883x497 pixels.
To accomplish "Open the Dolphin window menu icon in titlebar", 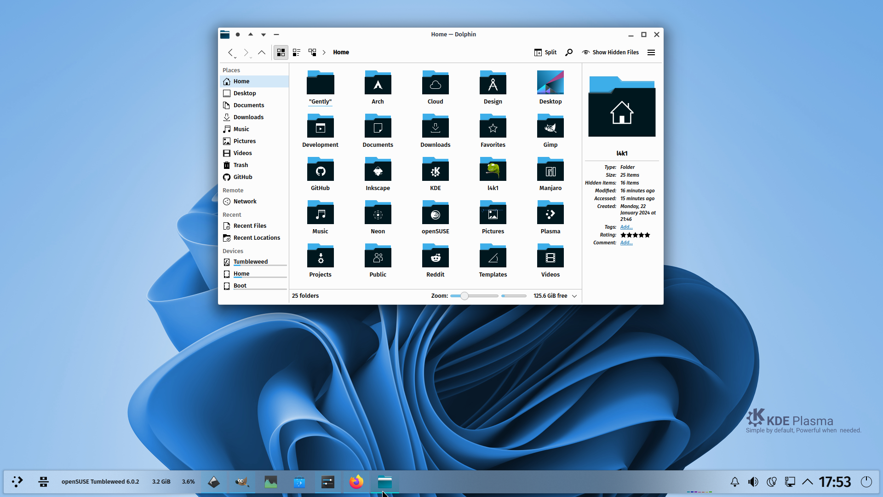I will click(224, 35).
